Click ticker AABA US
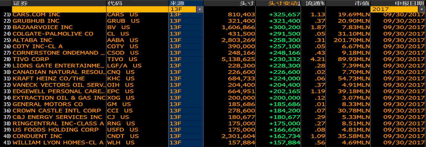This screenshot has width=426, height=147. click(x=123, y=40)
